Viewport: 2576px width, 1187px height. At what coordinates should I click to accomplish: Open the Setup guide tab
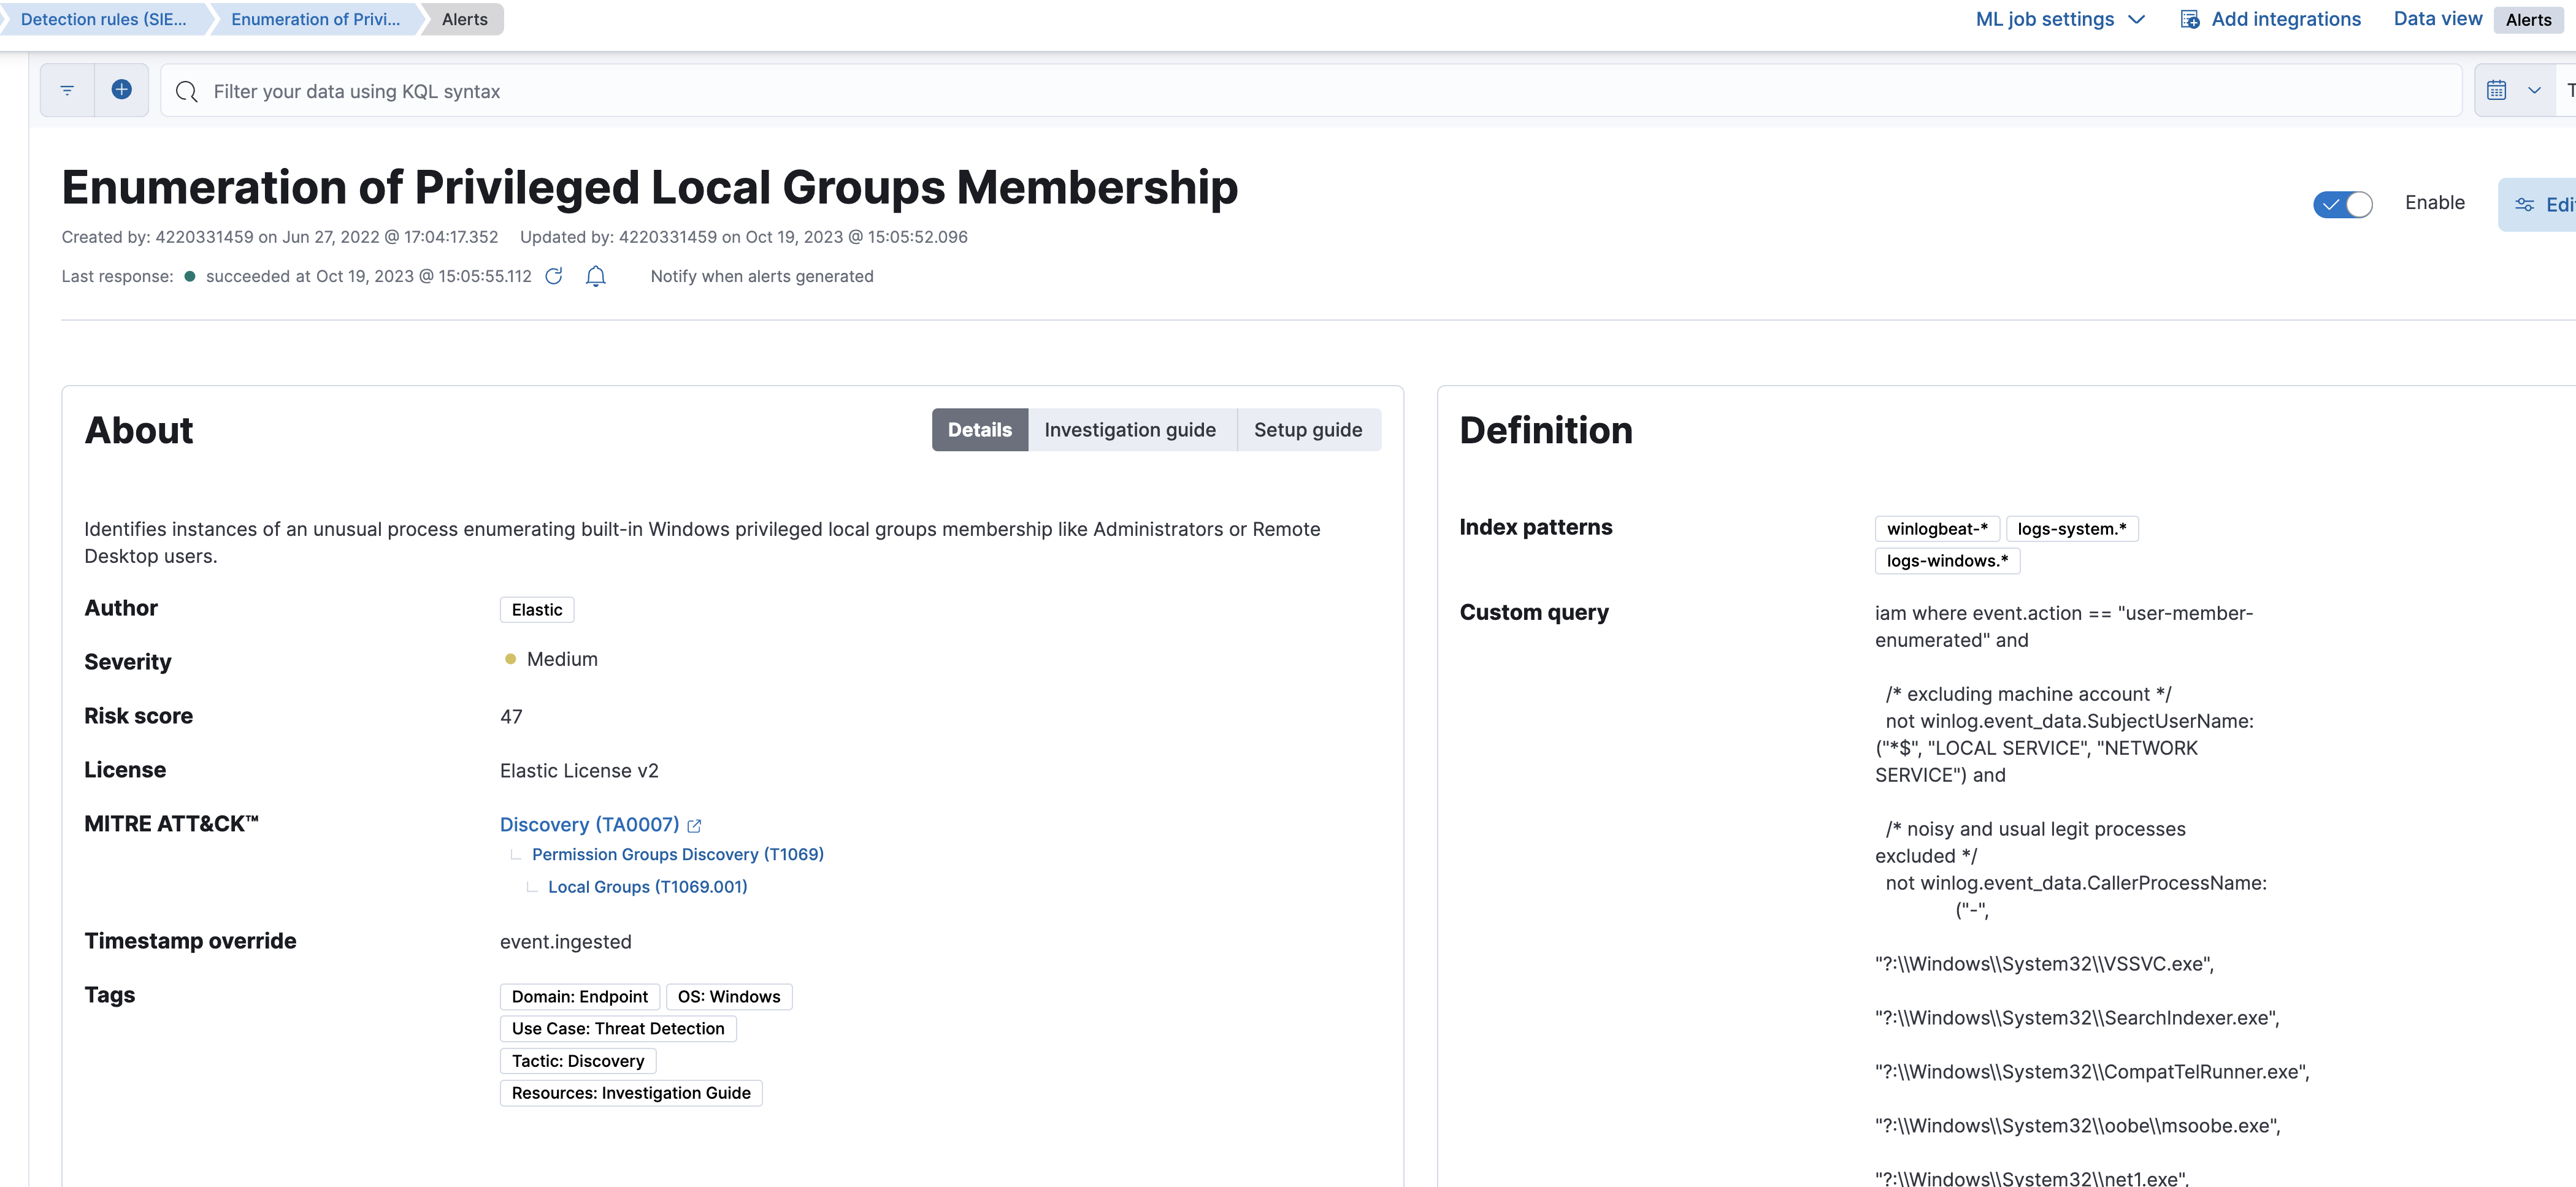tap(1308, 429)
